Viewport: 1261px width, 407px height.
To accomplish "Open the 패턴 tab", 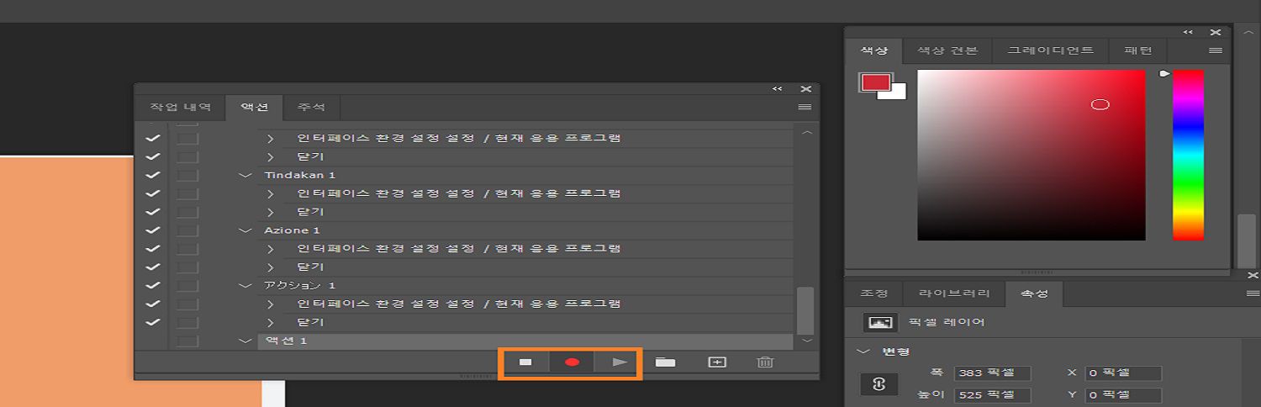I will [1137, 50].
